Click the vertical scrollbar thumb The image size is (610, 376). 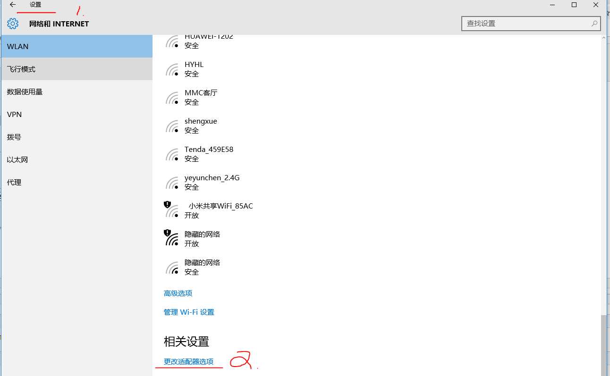tap(604, 345)
